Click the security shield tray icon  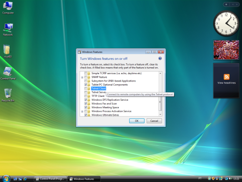213,179
